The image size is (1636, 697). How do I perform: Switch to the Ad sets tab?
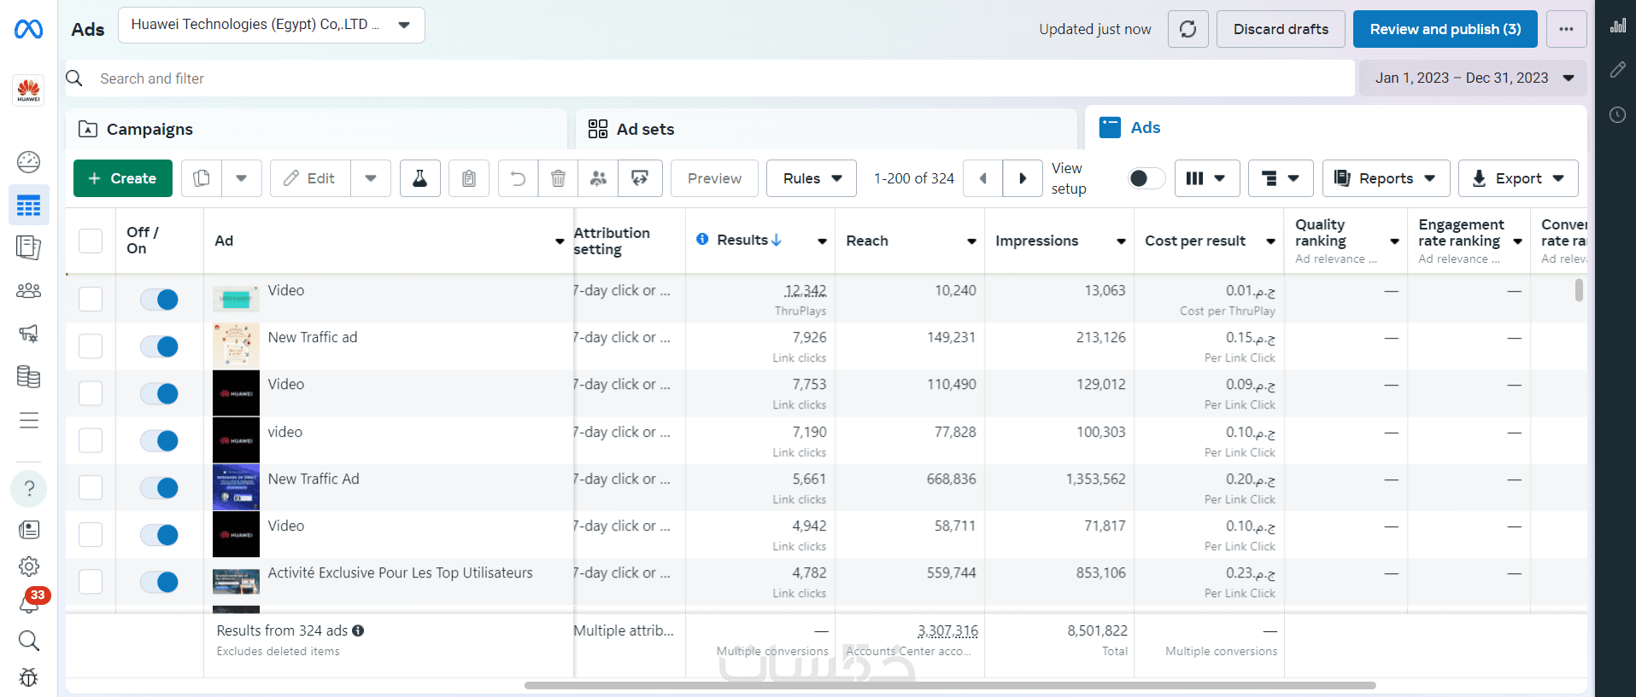(826, 129)
